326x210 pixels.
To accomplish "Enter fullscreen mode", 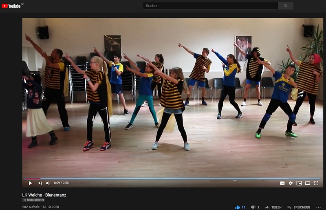I will click(316, 183).
